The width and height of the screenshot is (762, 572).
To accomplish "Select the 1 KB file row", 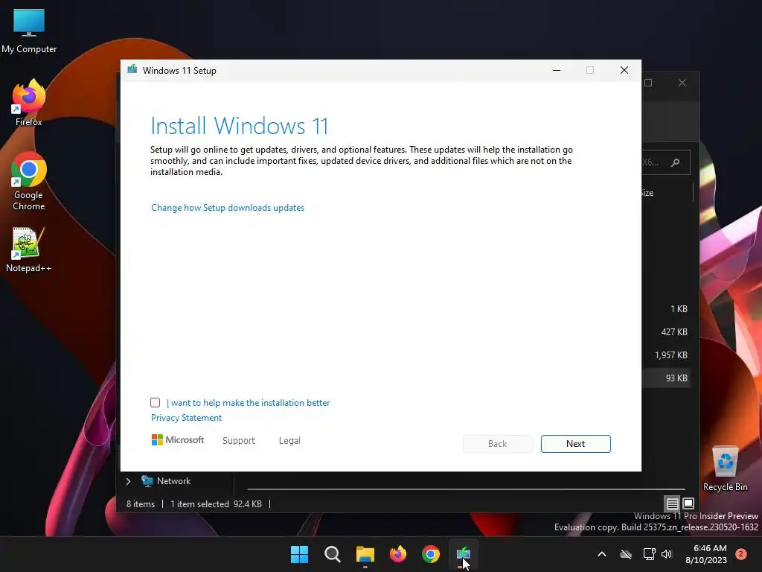I will (666, 309).
